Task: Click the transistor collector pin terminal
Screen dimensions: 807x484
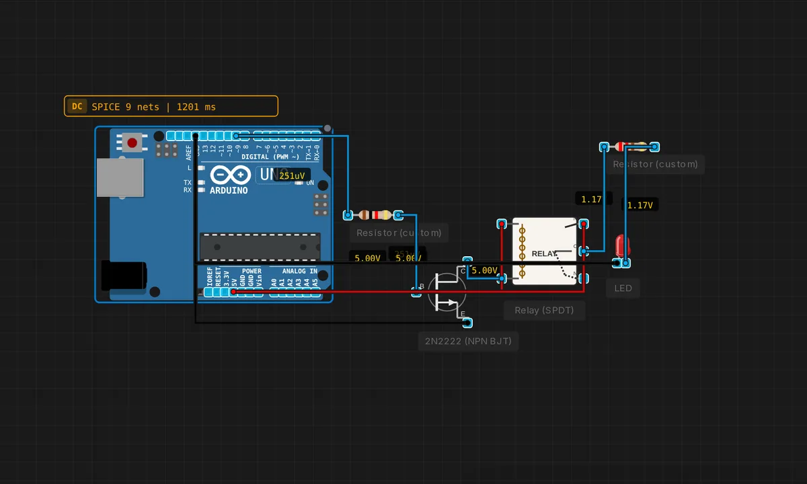Action: 467,260
